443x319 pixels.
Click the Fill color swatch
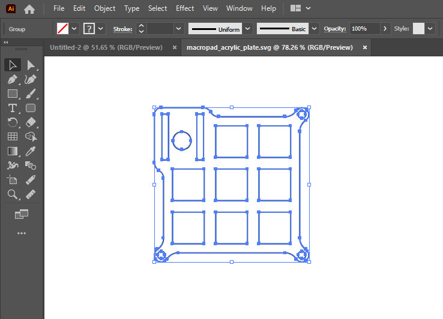click(62, 29)
